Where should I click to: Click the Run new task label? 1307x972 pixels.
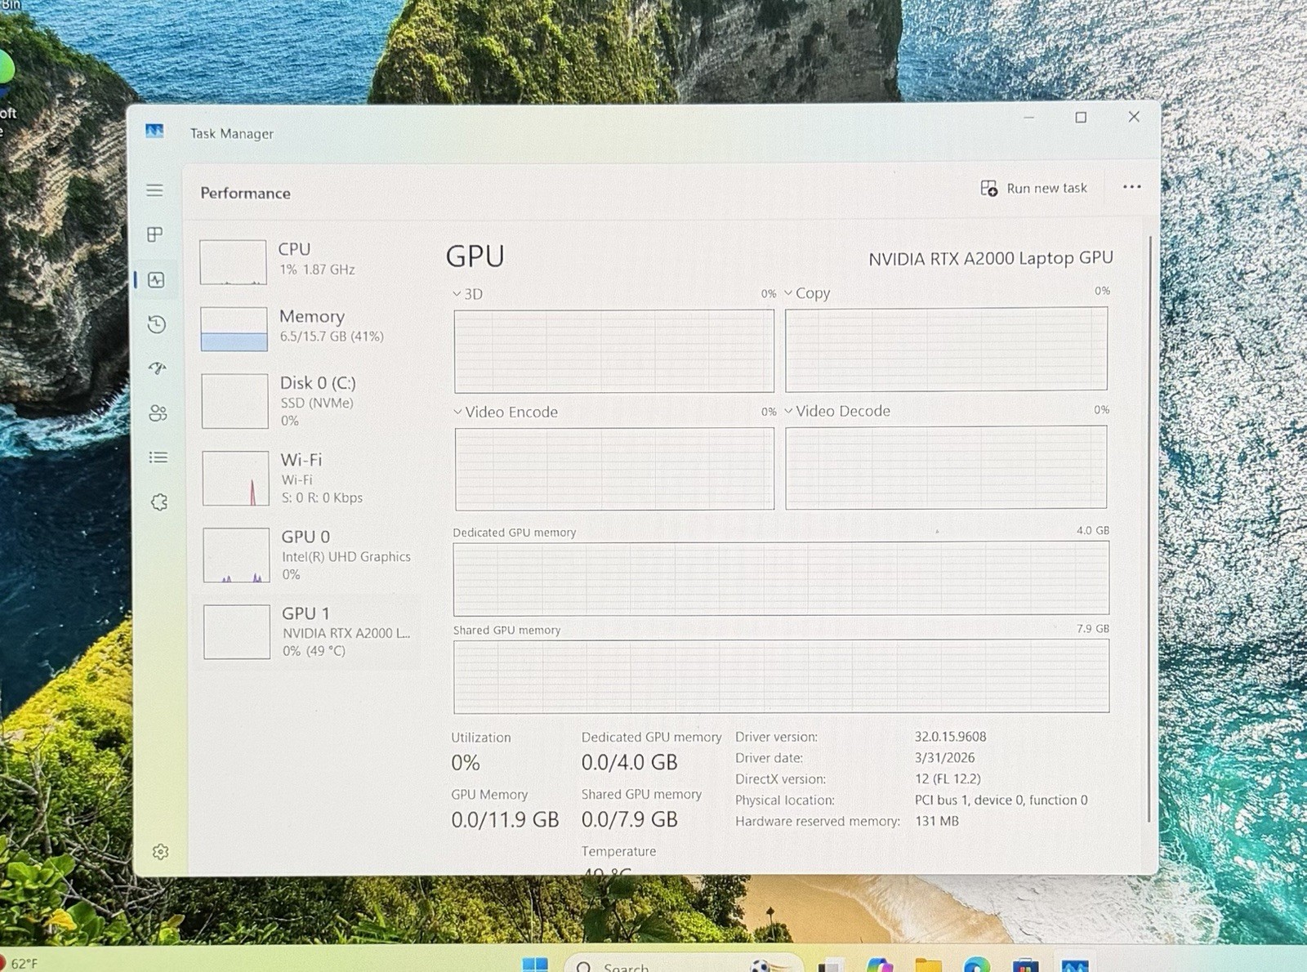1046,189
